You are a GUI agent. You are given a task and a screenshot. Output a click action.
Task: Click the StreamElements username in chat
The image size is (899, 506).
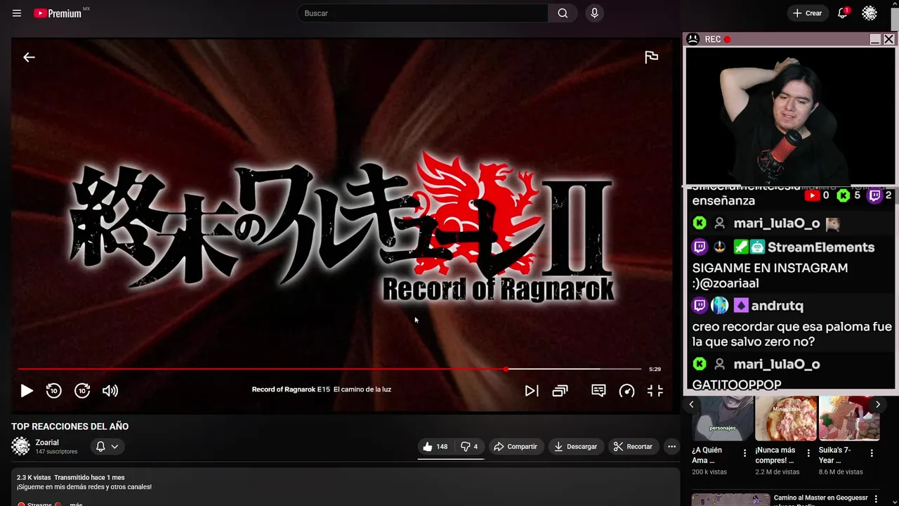pyautogui.click(x=821, y=247)
